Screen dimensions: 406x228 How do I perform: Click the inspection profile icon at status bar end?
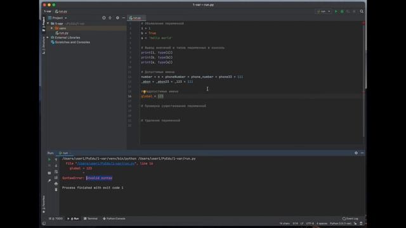pos(361,224)
